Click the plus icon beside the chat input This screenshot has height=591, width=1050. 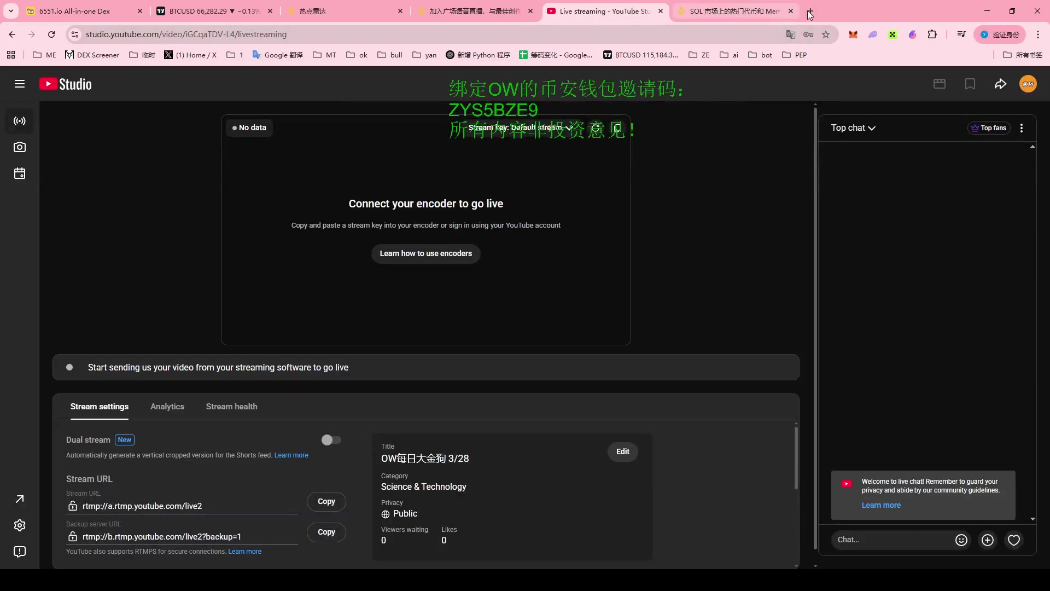click(987, 540)
